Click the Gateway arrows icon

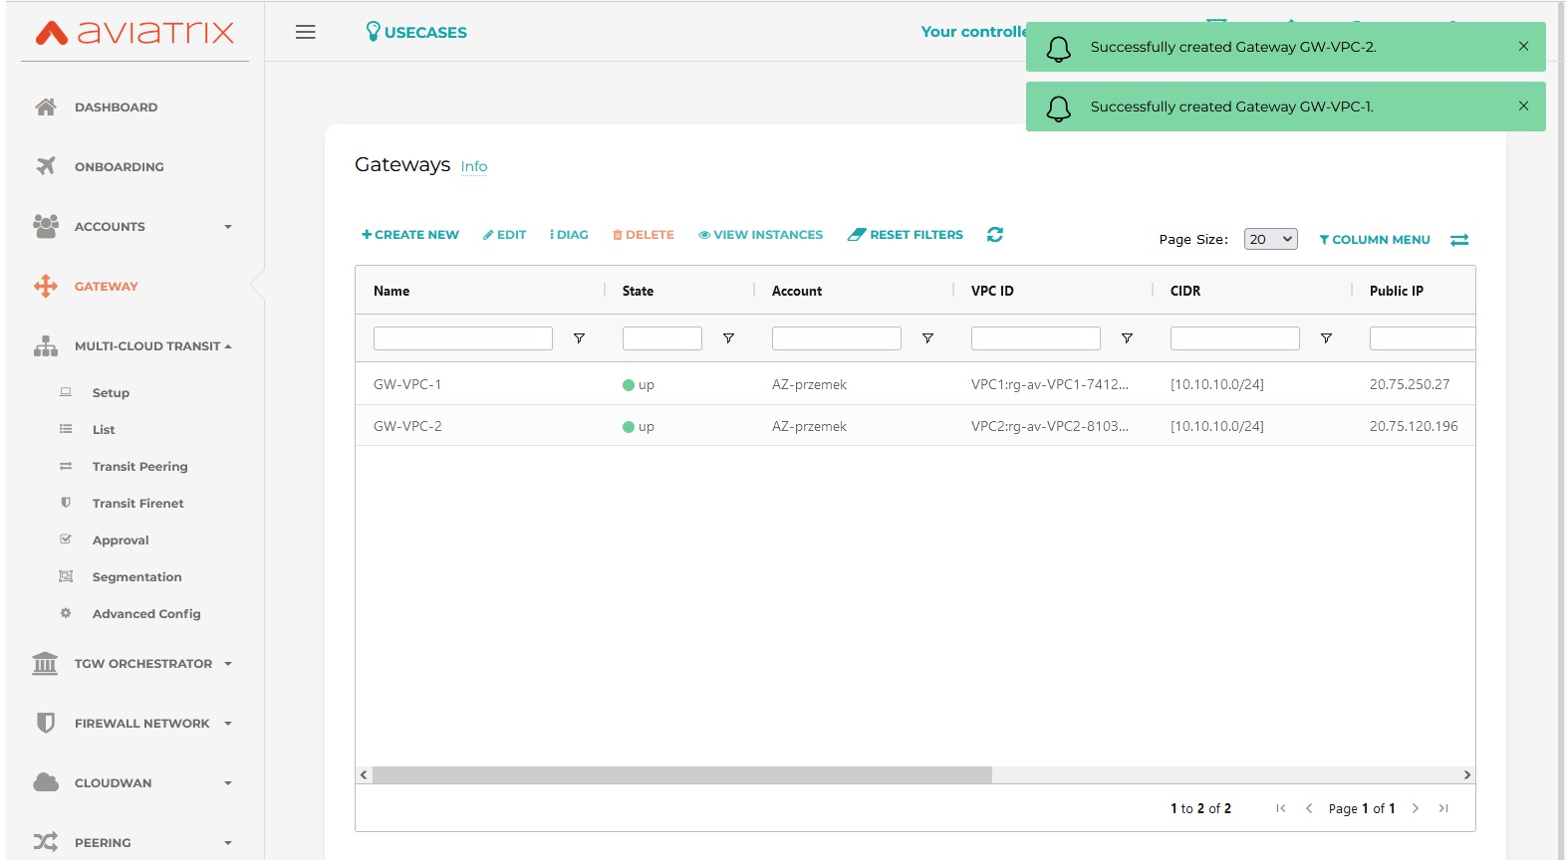click(x=46, y=286)
